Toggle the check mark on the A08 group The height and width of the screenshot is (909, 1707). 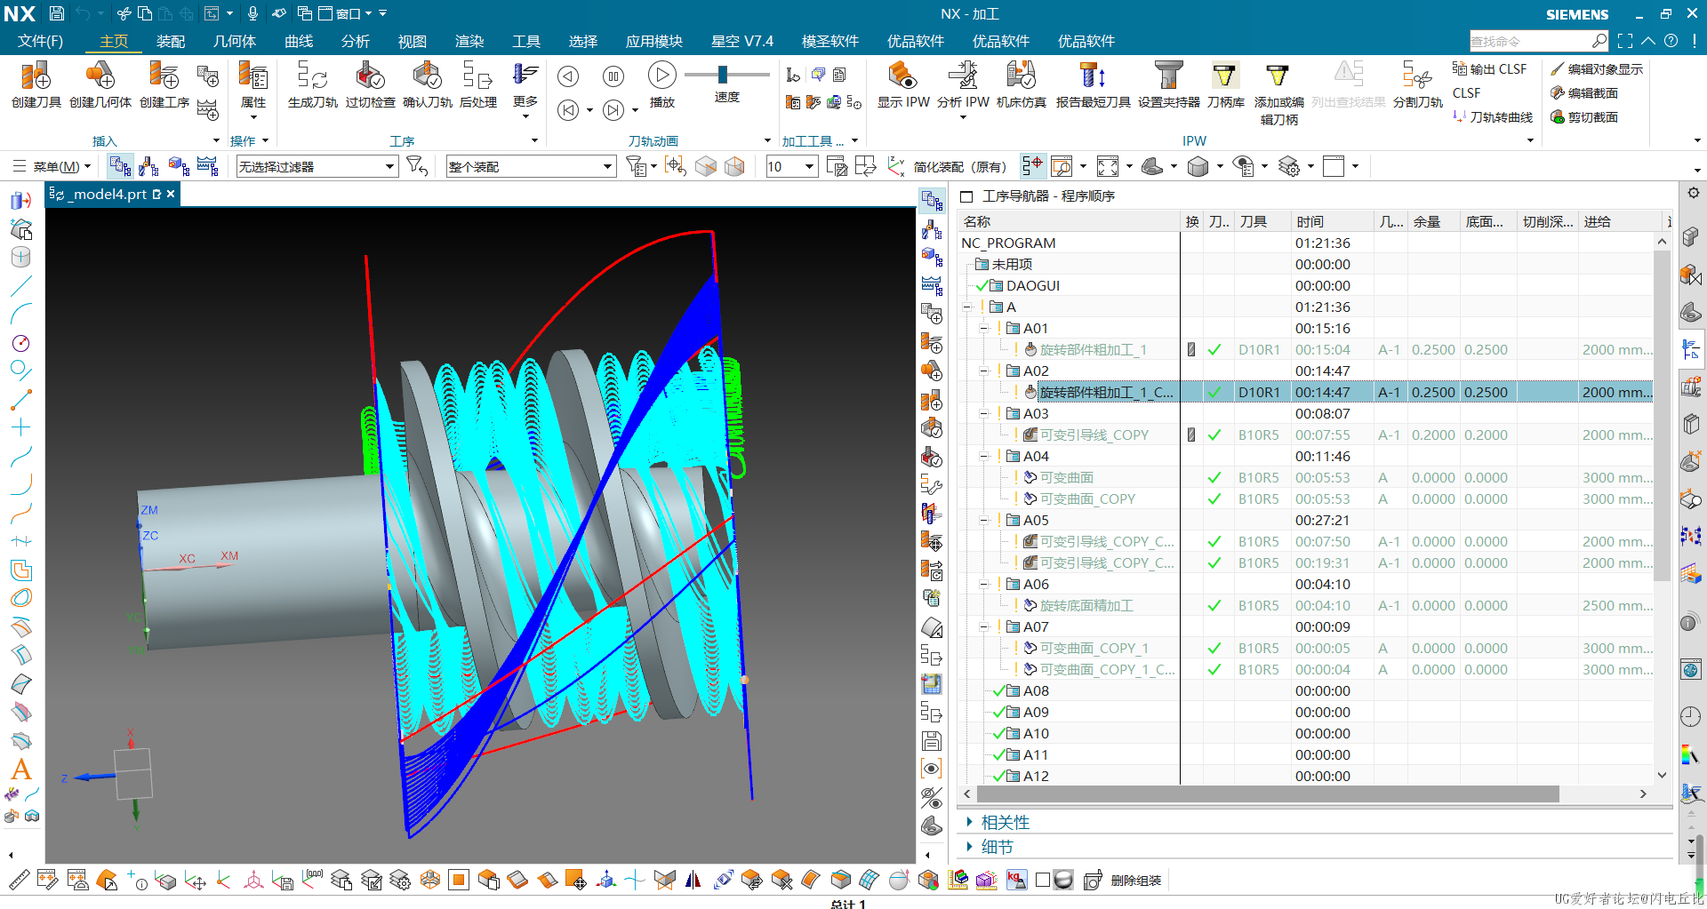pos(999,690)
